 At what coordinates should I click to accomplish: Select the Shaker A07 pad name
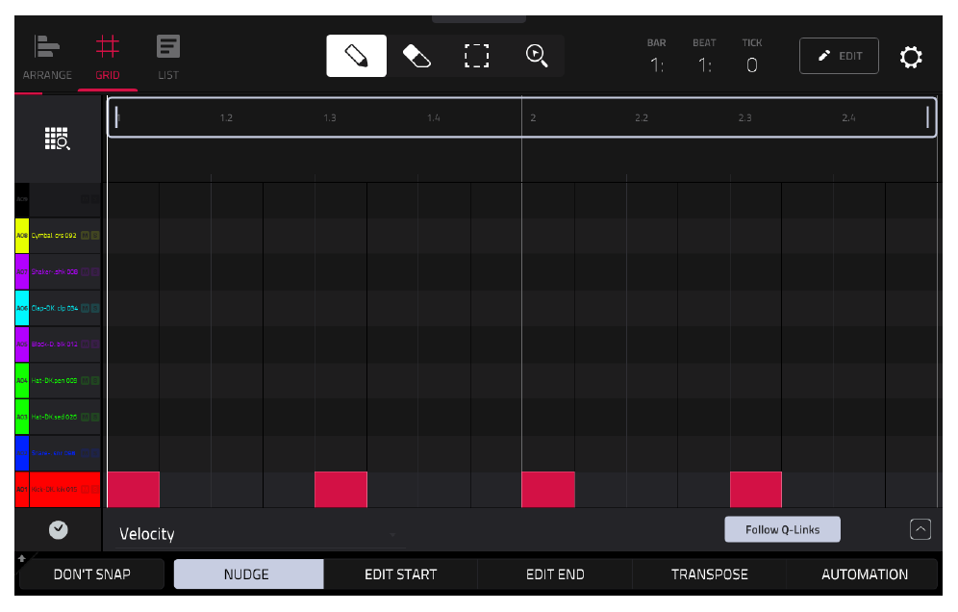55,271
